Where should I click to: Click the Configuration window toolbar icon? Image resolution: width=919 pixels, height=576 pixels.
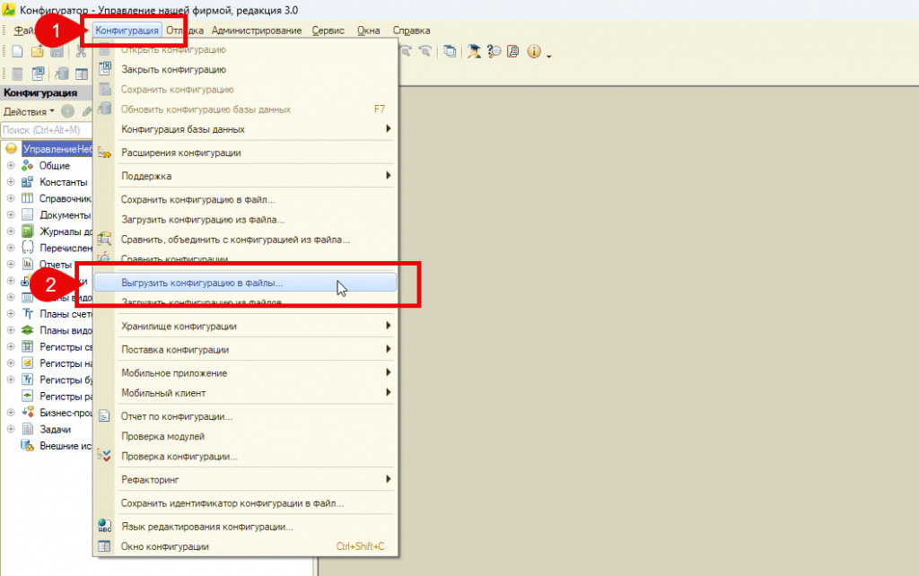tap(82, 74)
